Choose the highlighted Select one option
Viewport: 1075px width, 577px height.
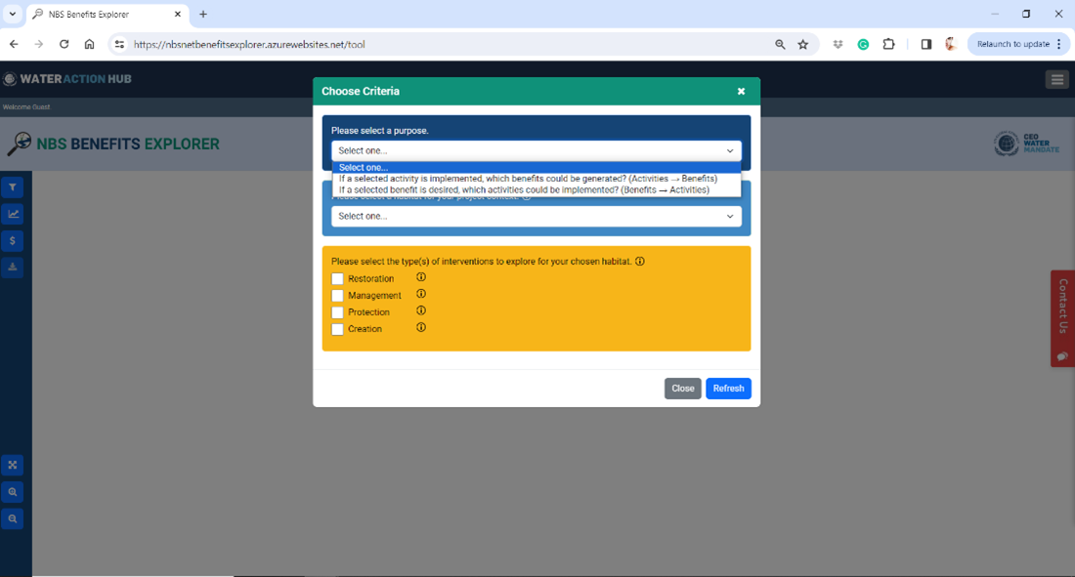[537, 167]
